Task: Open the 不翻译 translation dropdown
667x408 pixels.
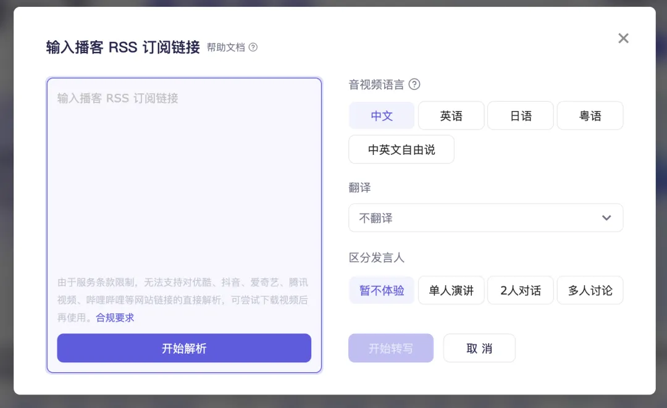Action: point(486,218)
